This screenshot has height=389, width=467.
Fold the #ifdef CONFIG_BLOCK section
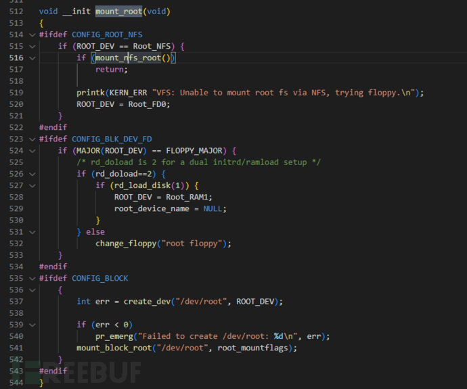(31, 278)
